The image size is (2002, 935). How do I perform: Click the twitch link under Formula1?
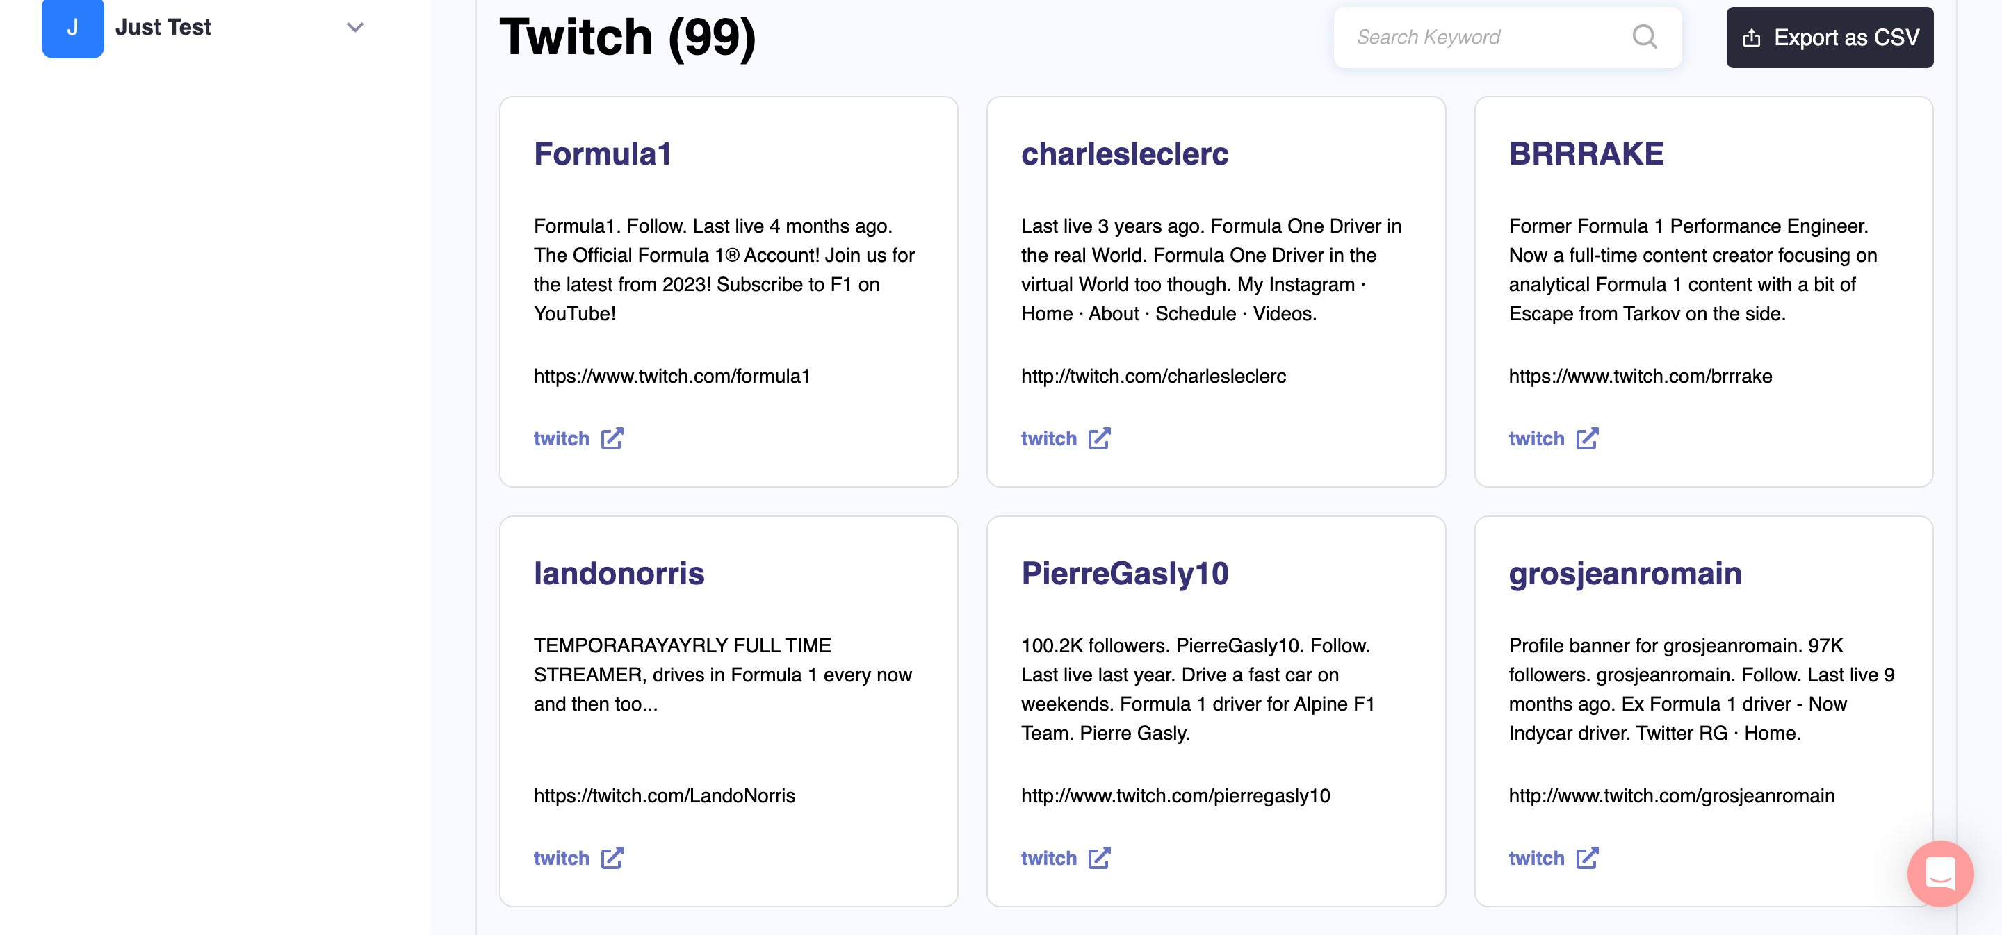point(561,439)
